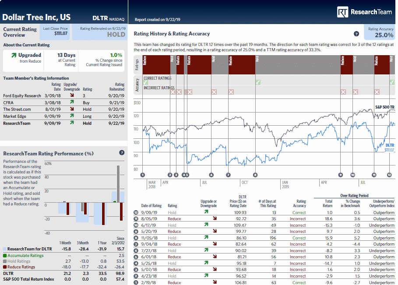Click row number 10 icon in rating table
The width and height of the screenshot is (398, 285).
click(x=136, y=225)
